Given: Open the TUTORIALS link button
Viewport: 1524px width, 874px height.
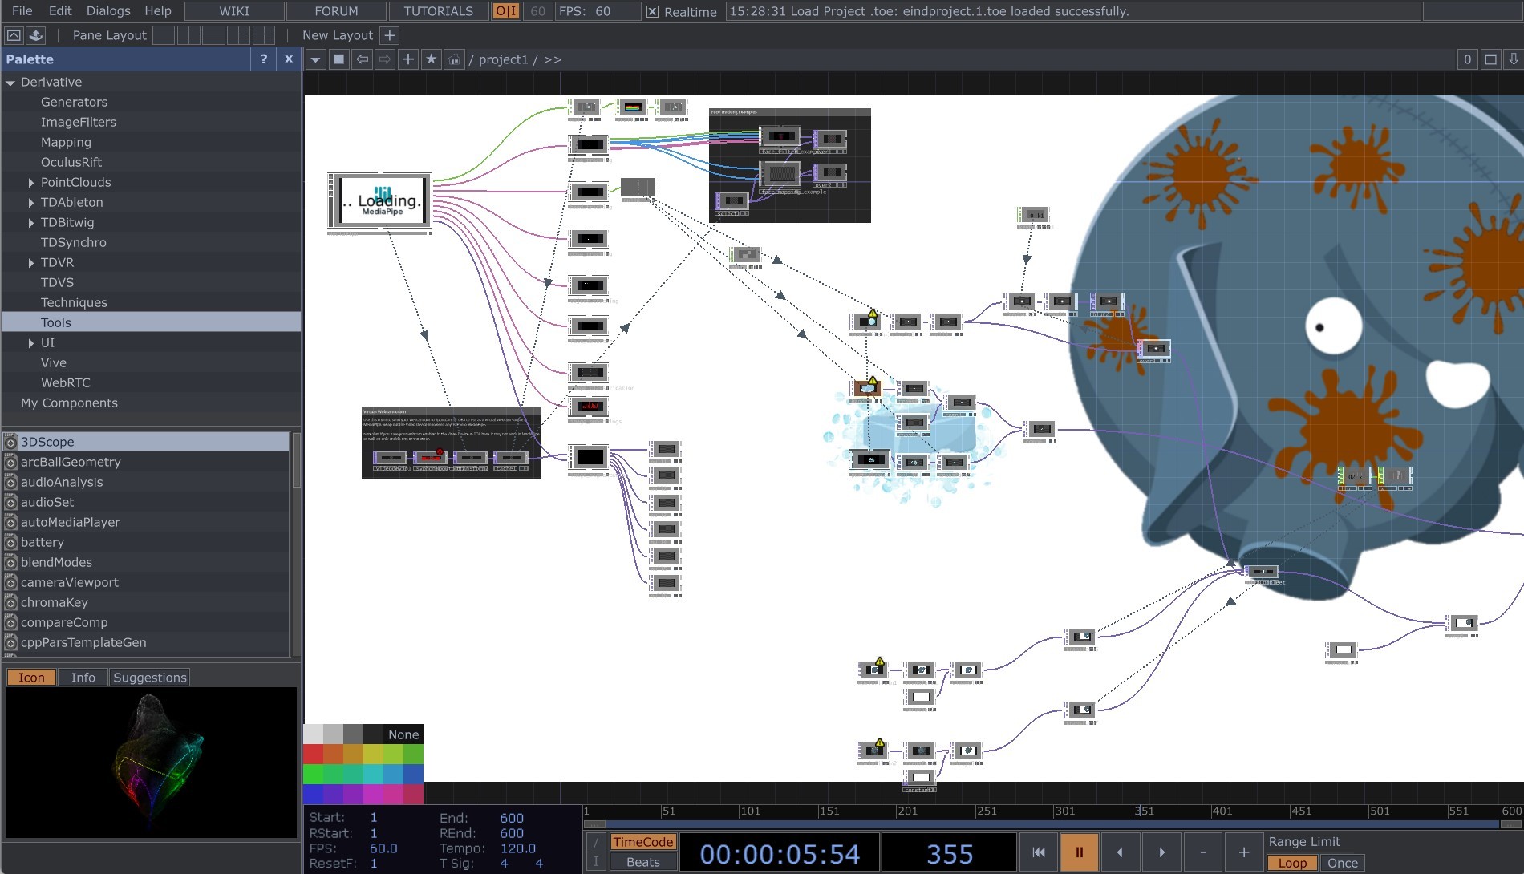Looking at the screenshot, I should coord(438,11).
